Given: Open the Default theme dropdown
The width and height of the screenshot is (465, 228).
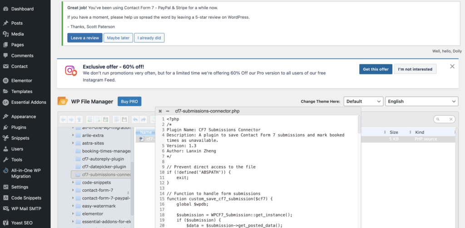Looking at the screenshot, I should coord(364,101).
